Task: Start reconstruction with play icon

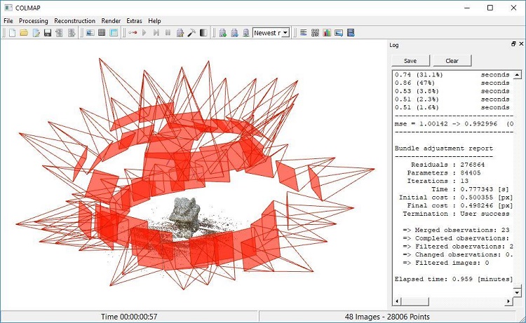Action: 144,33
